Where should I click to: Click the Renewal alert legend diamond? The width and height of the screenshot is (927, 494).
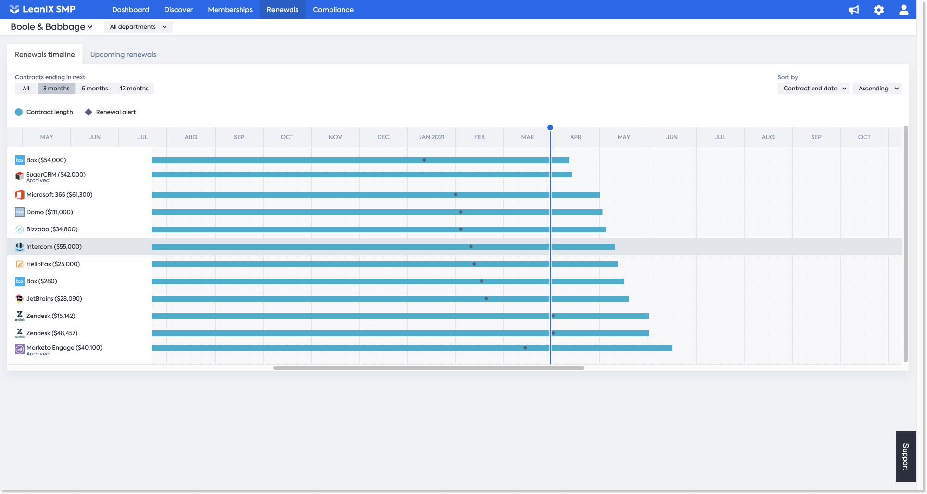click(x=89, y=112)
